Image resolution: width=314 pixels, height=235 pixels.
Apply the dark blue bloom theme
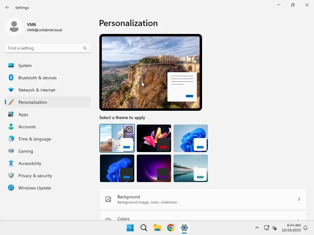coord(117,168)
